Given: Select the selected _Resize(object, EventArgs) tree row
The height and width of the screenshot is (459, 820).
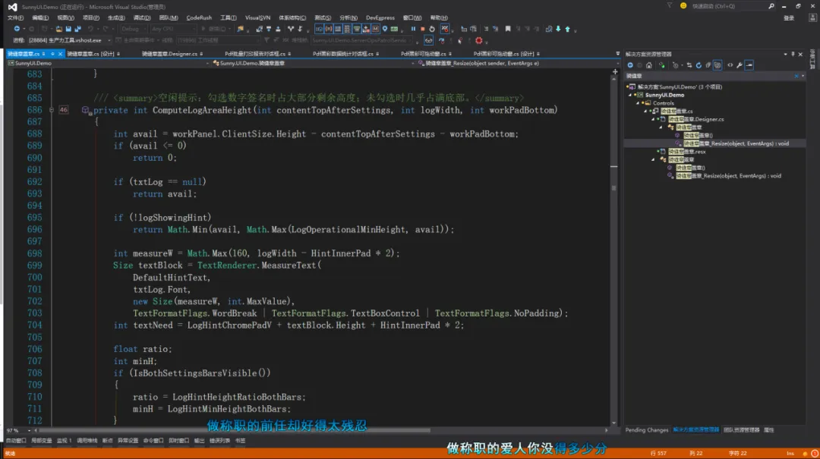Looking at the screenshot, I should pyautogui.click(x=714, y=143).
